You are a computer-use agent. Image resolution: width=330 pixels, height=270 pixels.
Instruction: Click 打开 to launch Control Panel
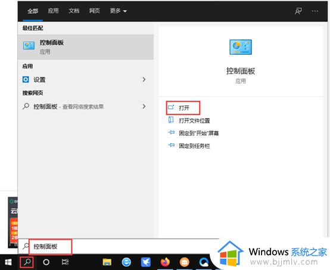click(x=183, y=108)
